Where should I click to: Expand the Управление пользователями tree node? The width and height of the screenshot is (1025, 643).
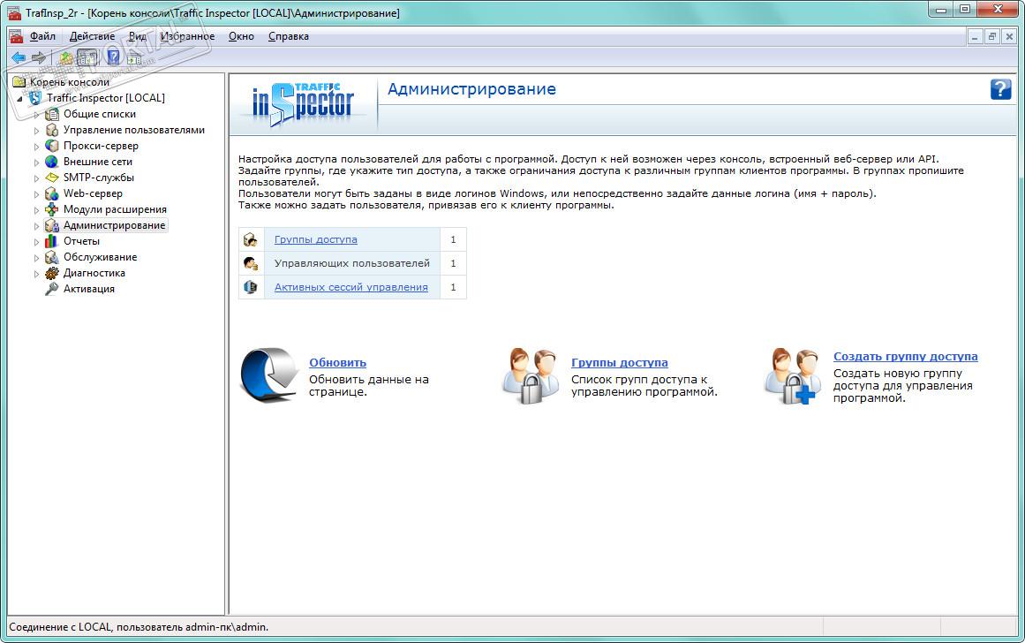pos(36,131)
